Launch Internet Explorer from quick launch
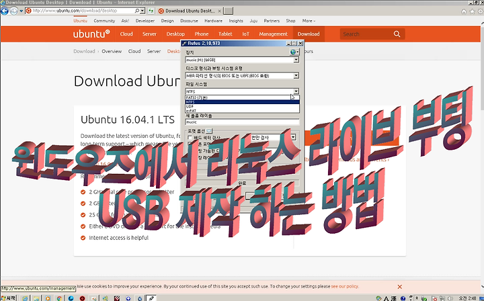 25,298
